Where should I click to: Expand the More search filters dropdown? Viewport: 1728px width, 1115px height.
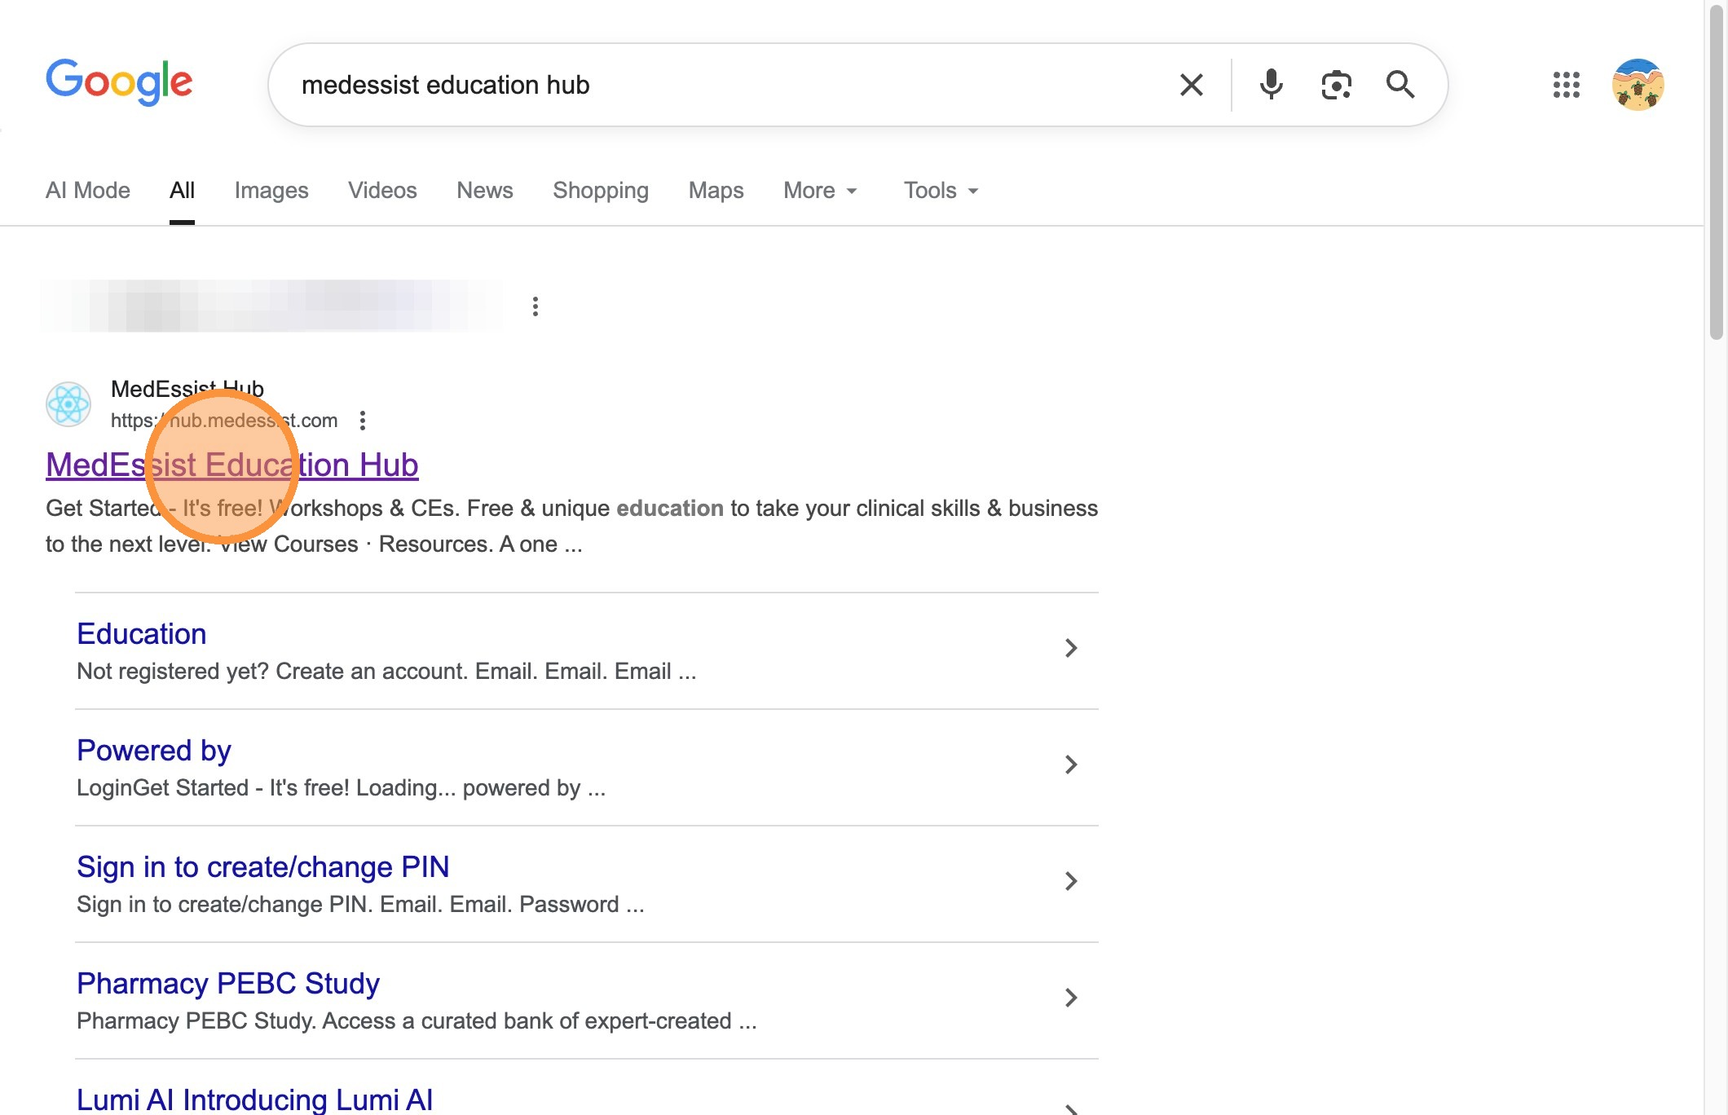pyautogui.click(x=820, y=191)
